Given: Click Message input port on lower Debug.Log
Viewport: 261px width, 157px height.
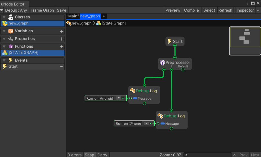Looking at the screenshot, I should pos(158,123).
